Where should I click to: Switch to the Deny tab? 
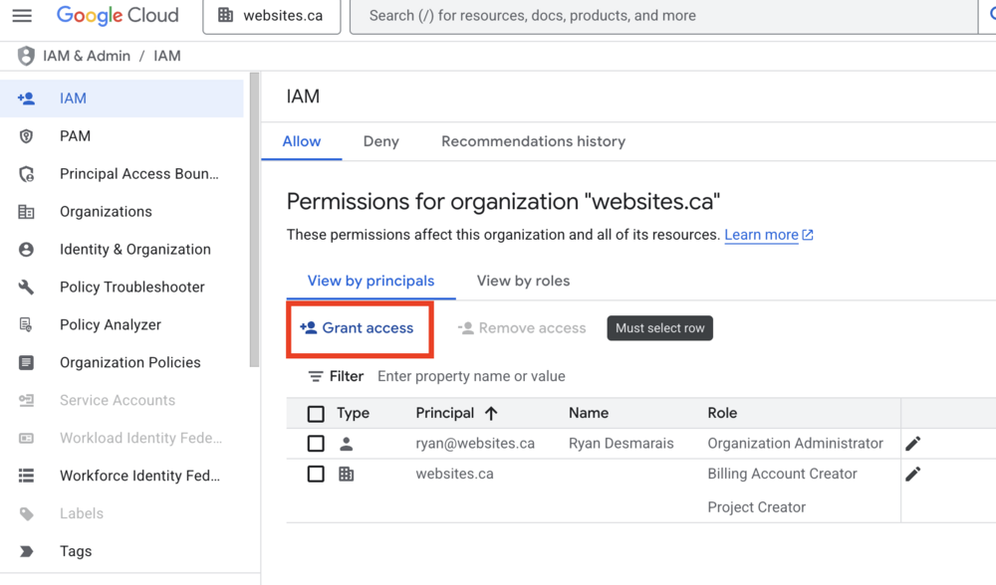380,141
